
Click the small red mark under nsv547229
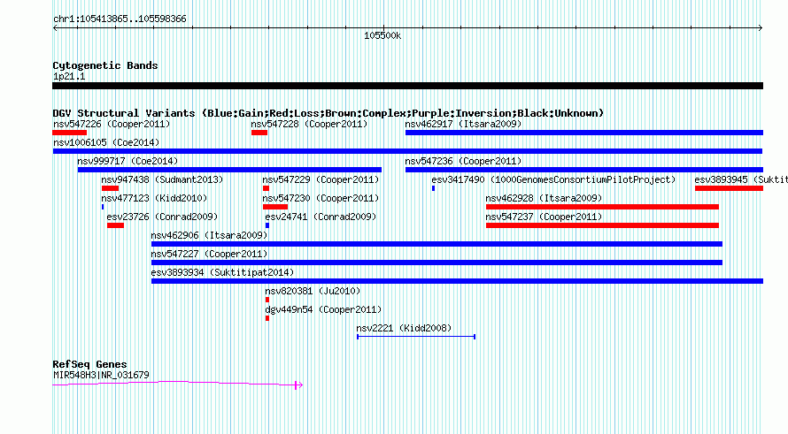coord(266,188)
